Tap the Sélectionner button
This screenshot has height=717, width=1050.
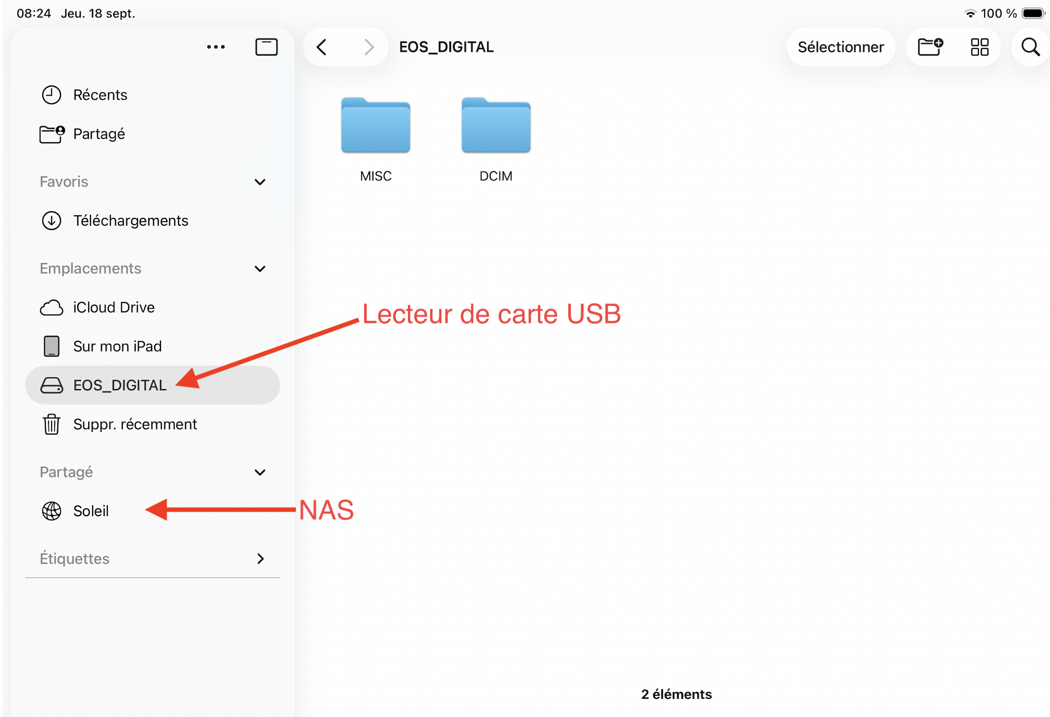(x=840, y=47)
